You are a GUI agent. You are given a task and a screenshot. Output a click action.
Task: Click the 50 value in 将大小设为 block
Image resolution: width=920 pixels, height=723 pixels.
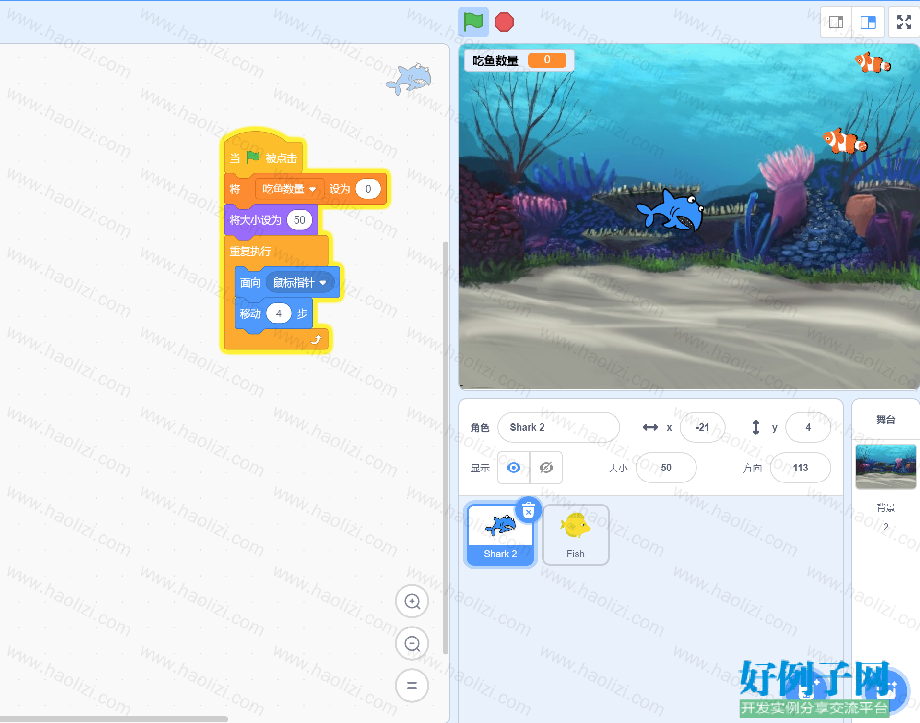[299, 220]
